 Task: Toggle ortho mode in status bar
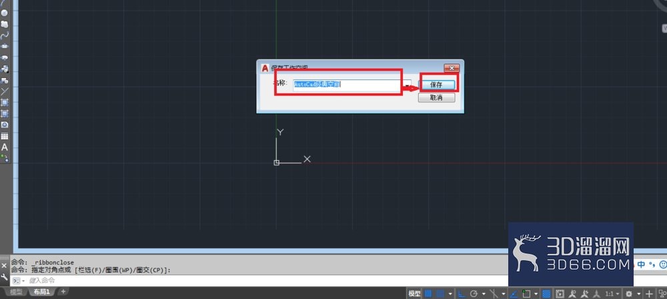pyautogui.click(x=462, y=294)
